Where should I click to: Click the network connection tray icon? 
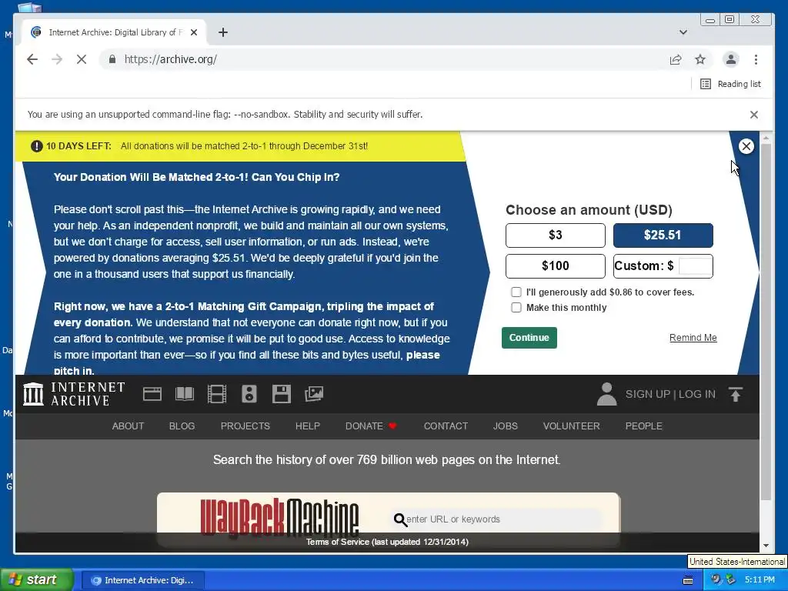point(730,580)
